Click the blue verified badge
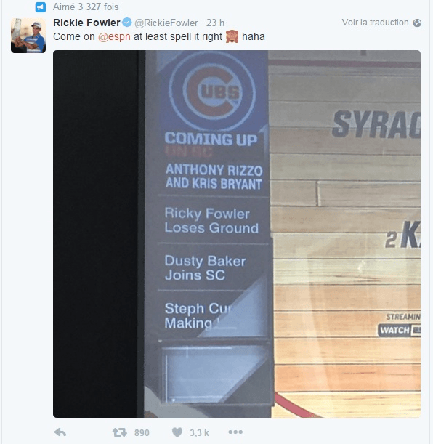Image resolution: width=433 pixels, height=444 pixels. tap(127, 23)
